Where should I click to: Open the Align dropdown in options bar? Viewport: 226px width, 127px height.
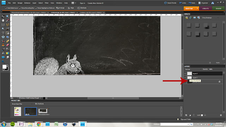tap(71, 8)
